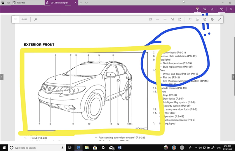
Task: Toggle the PDF fit-to-width view
Action: pyautogui.click(x=150, y=19)
